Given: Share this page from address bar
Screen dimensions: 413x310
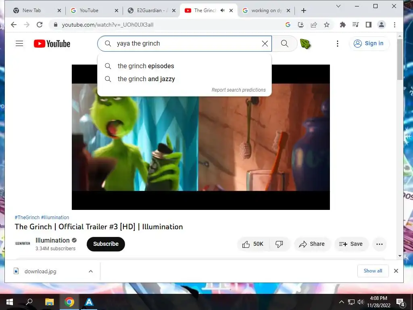Looking at the screenshot, I should [x=314, y=25].
